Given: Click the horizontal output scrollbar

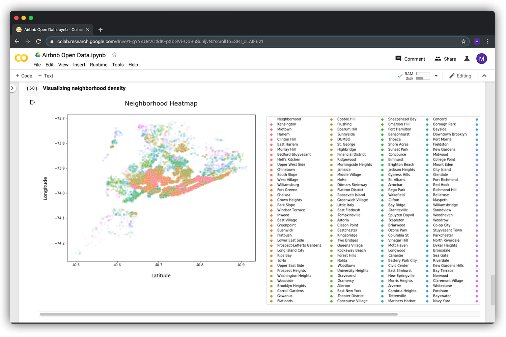Looking at the screenshot, I should [219, 314].
